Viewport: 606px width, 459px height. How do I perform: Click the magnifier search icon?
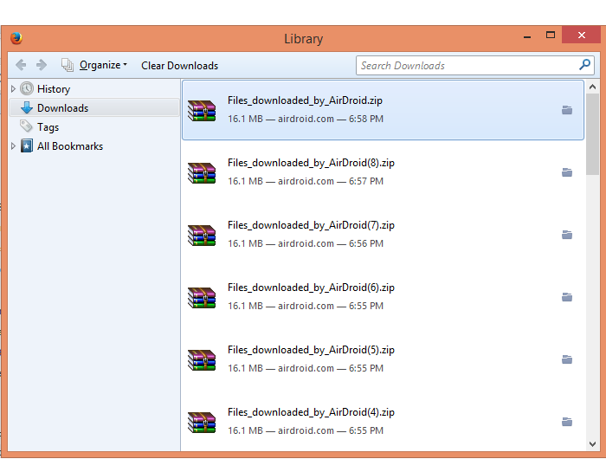[x=584, y=65]
